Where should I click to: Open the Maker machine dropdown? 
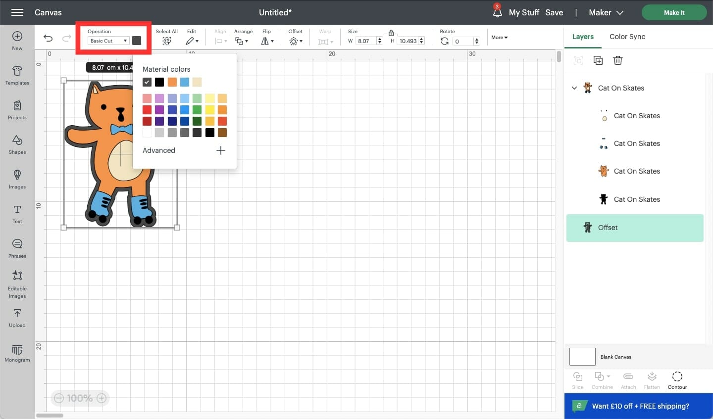[x=606, y=12]
